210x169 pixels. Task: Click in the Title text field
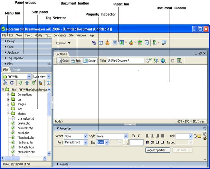pos(126,61)
